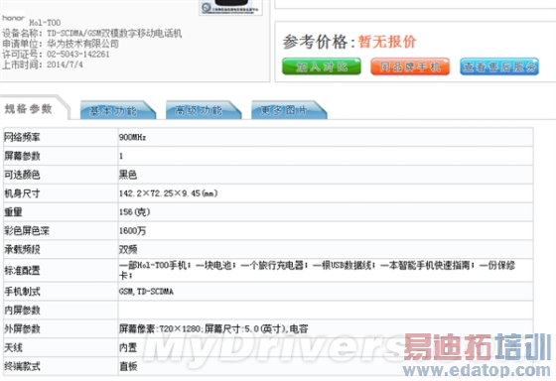Screen dimensions: 556x381
Task: Click the phone thumbnail image at top
Action: pyautogui.click(x=230, y=7)
